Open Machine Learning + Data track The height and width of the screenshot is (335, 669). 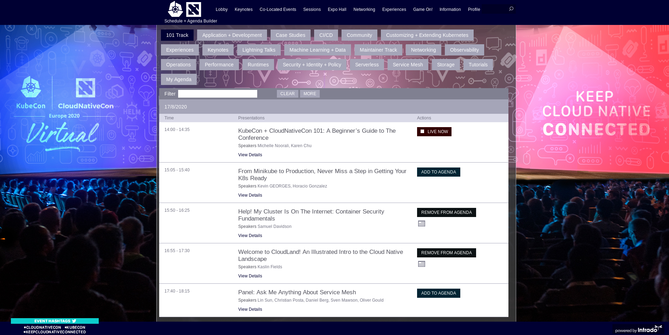(x=318, y=50)
